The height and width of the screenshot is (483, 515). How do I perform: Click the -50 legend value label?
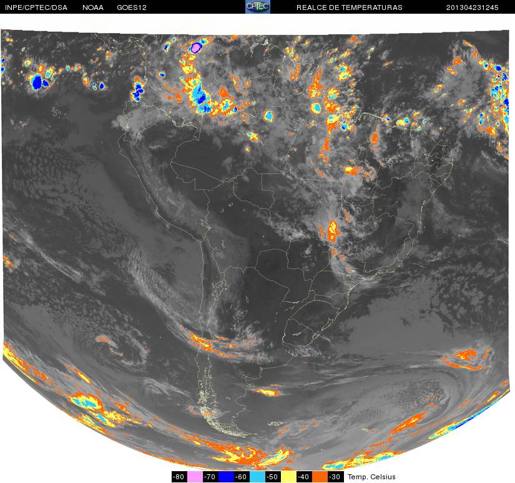click(273, 476)
